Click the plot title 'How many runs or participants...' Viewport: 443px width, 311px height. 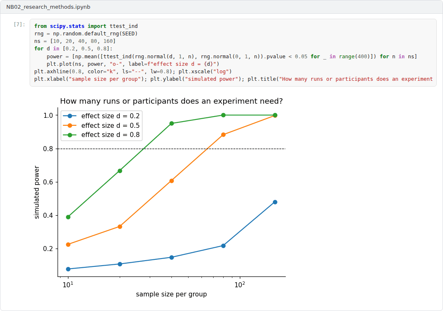(x=171, y=101)
